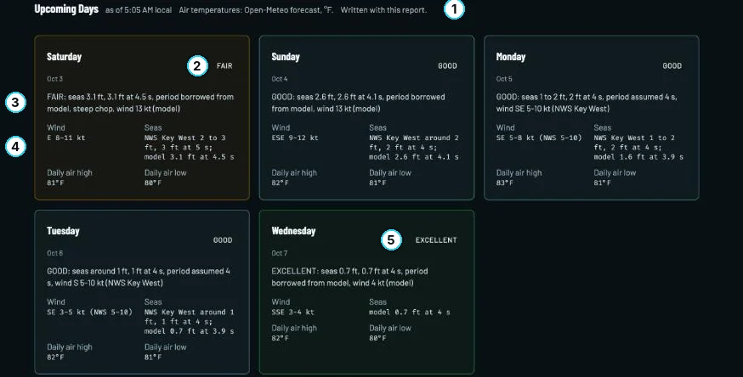Click Monday's "GOOD: seas 1 to 2 ft" summary
743x377 pixels.
[x=587, y=103]
